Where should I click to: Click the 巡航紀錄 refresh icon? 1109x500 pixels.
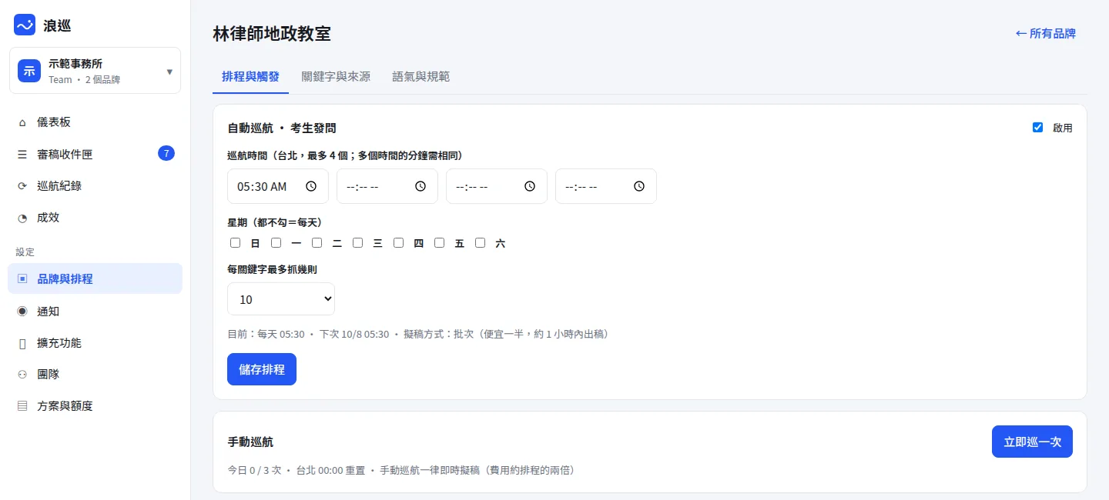pos(22,186)
